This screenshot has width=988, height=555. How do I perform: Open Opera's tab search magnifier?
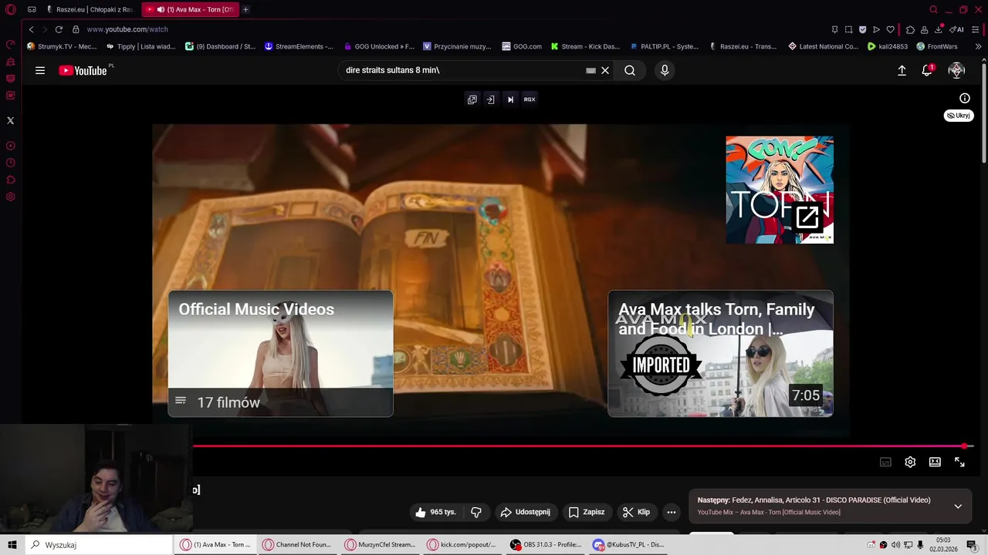pyautogui.click(x=933, y=9)
